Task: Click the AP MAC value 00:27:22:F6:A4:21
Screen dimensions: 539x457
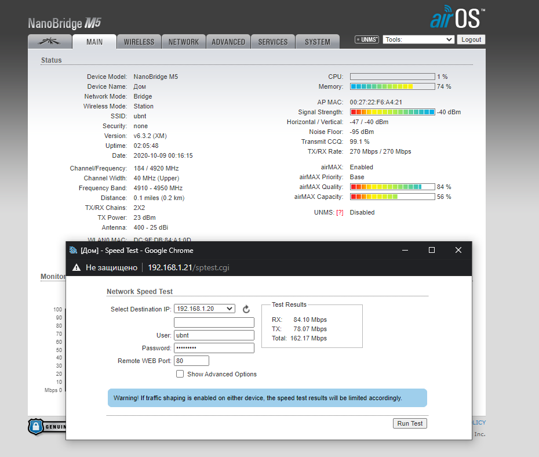Action: pyautogui.click(x=376, y=102)
